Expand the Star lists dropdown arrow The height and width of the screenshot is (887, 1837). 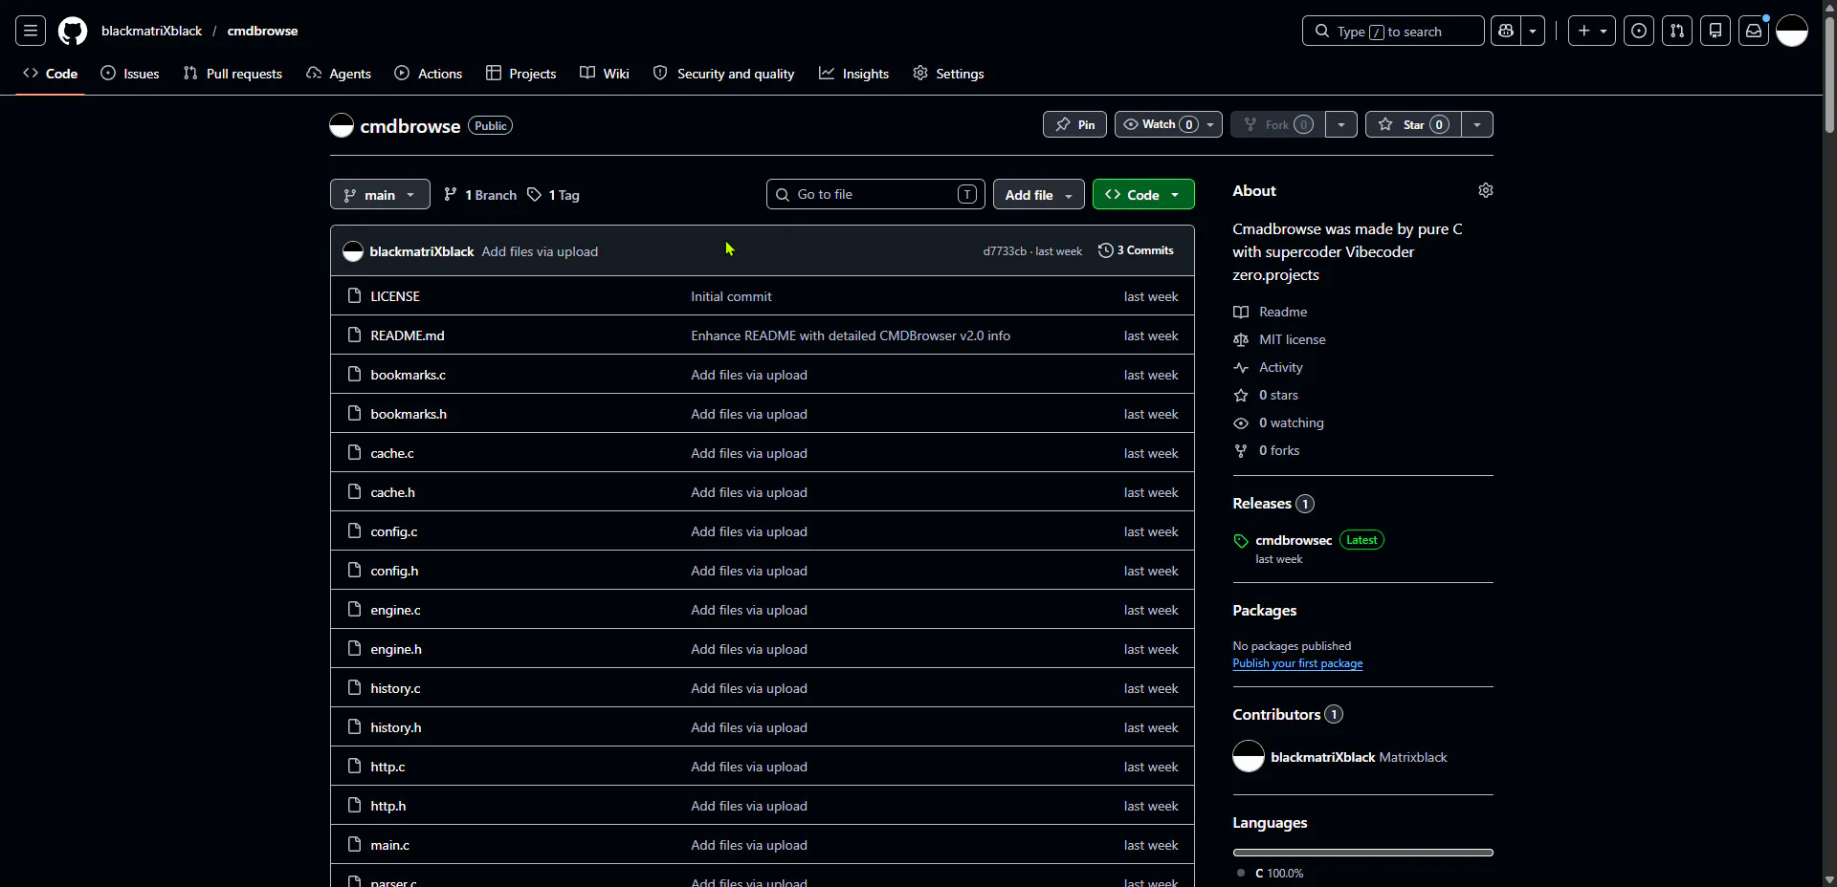click(1477, 124)
